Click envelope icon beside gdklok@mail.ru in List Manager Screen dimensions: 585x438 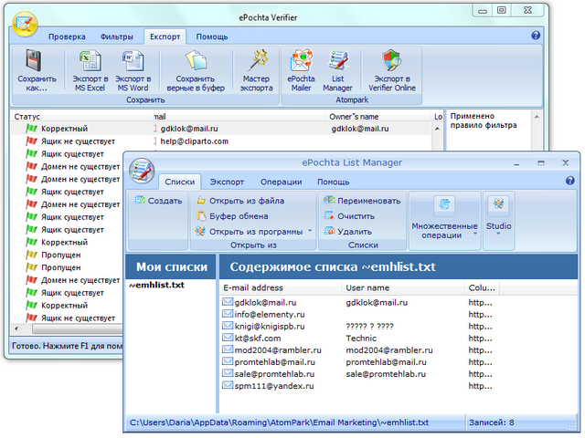tap(228, 302)
